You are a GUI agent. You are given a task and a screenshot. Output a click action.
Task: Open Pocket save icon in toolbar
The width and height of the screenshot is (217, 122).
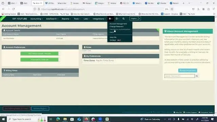(x=193, y=9)
